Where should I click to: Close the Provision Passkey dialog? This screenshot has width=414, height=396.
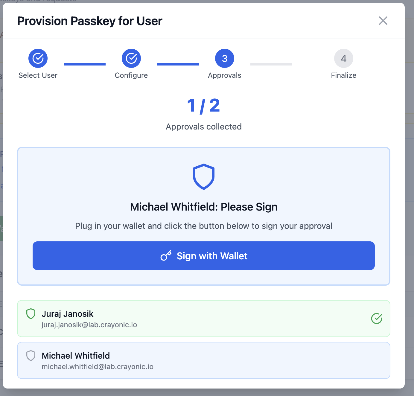pyautogui.click(x=383, y=21)
